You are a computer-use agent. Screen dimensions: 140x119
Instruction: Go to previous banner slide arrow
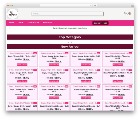pos(10,28)
